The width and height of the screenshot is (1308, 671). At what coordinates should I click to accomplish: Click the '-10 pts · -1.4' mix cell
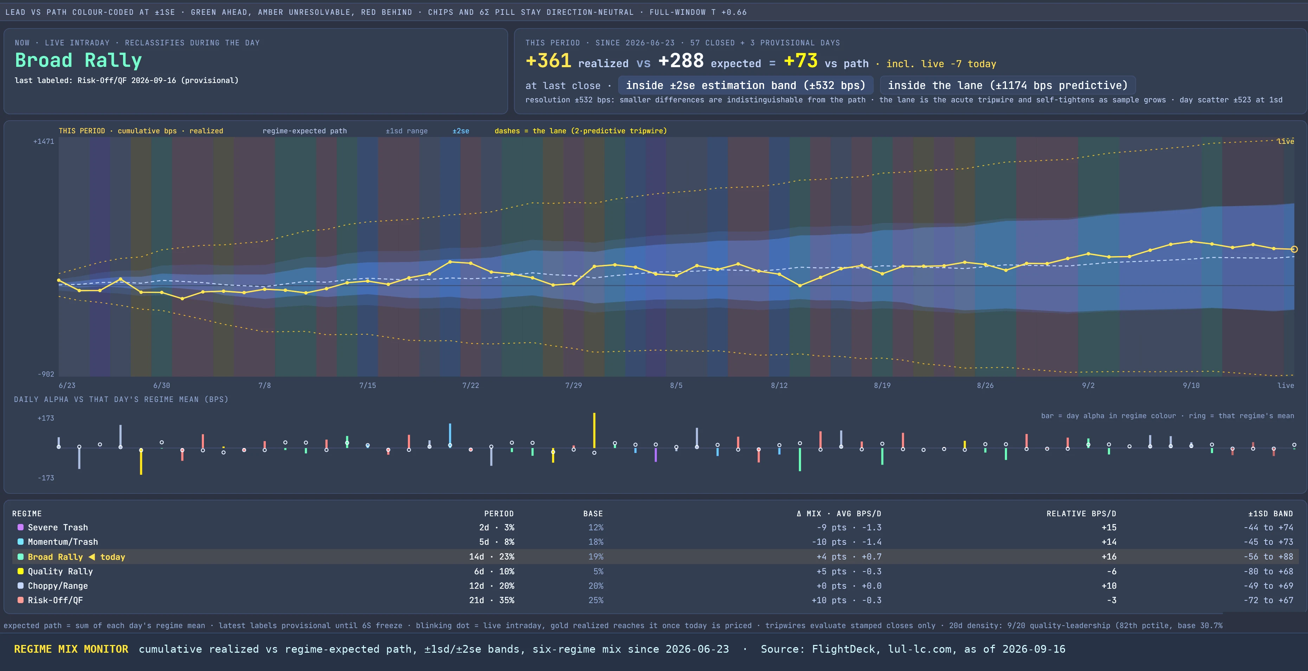point(846,542)
